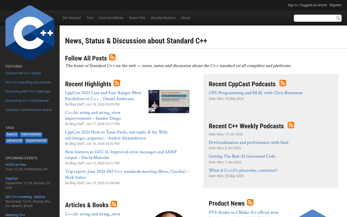Open the CppCon upcoming event link

click(12, 178)
